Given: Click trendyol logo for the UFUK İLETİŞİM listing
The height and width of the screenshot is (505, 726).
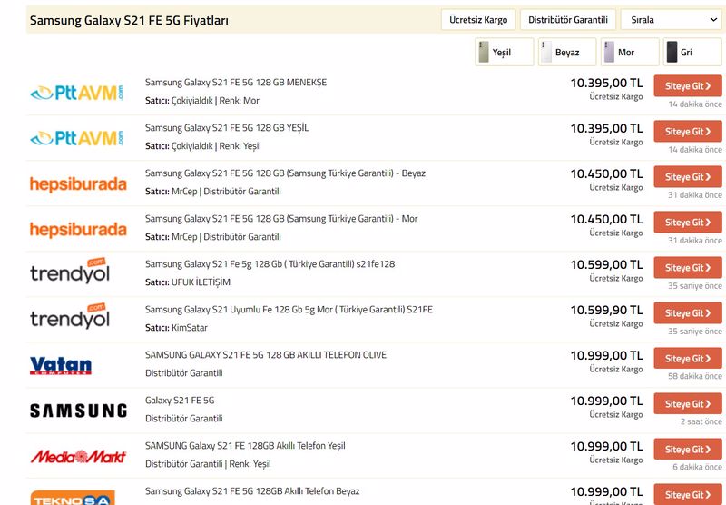Looking at the screenshot, I should coord(70,271).
